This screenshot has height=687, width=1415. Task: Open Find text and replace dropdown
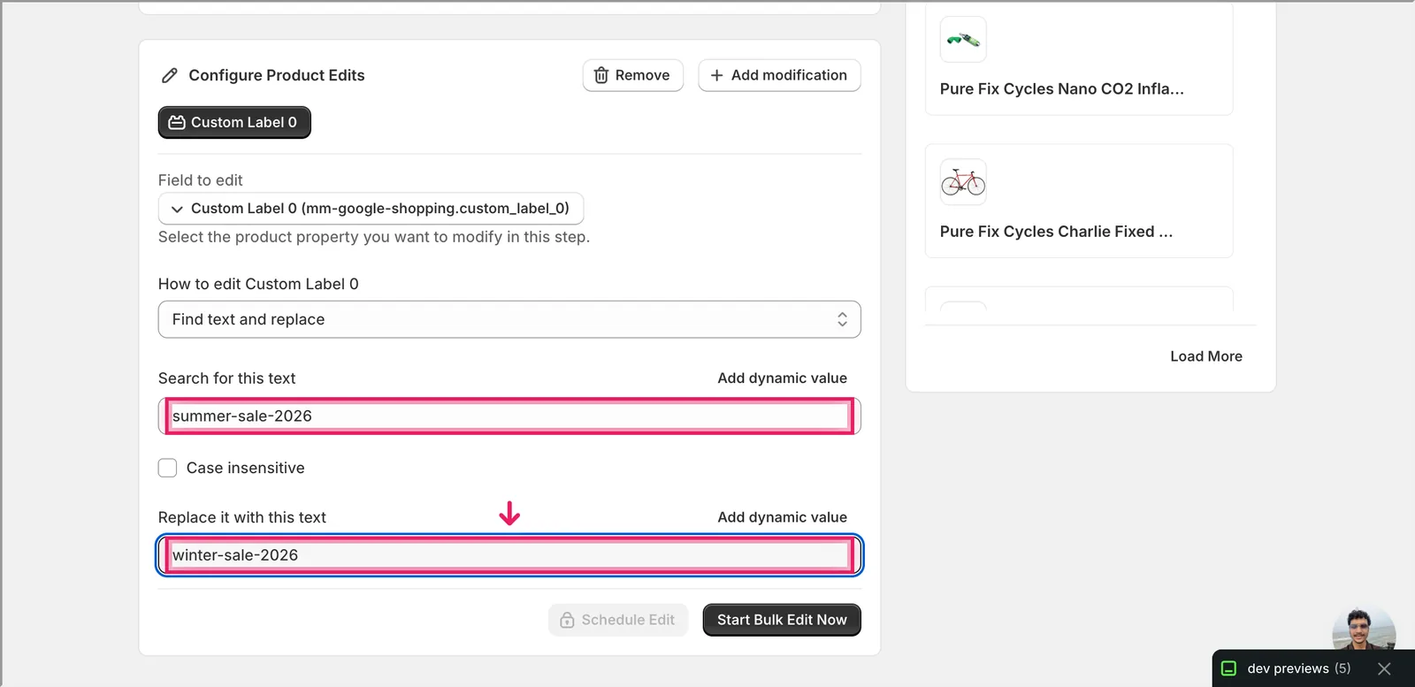[509, 319]
